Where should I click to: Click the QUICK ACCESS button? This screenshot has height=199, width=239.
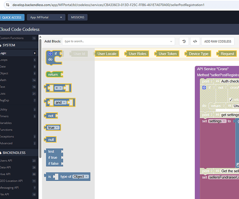coord(12,18)
